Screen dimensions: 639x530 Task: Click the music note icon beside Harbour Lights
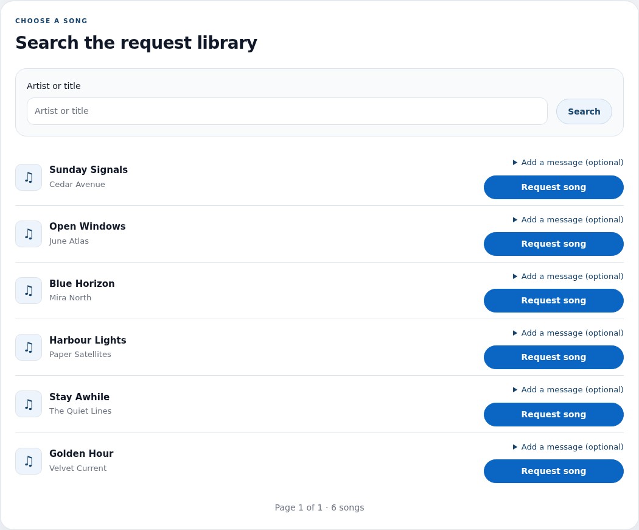(x=29, y=347)
